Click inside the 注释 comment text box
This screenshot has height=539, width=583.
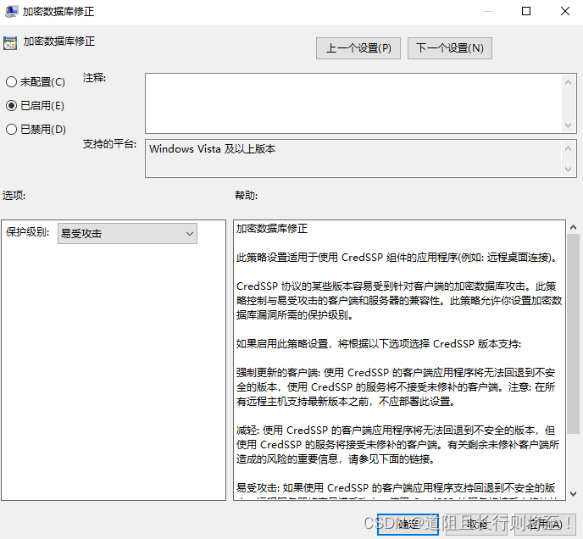(x=353, y=103)
